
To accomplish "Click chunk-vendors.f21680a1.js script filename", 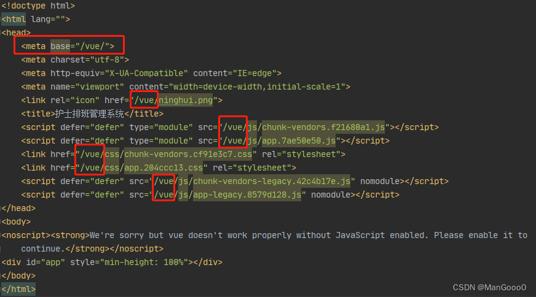I will [323, 128].
